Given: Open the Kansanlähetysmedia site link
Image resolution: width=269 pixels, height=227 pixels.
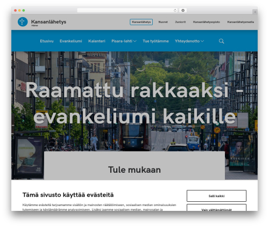Looking at the screenshot, I should [x=240, y=22].
